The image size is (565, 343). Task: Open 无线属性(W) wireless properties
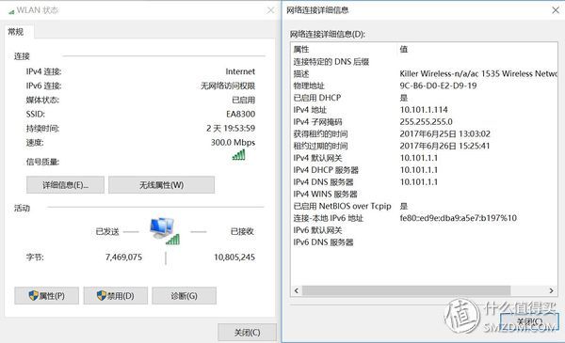point(161,185)
